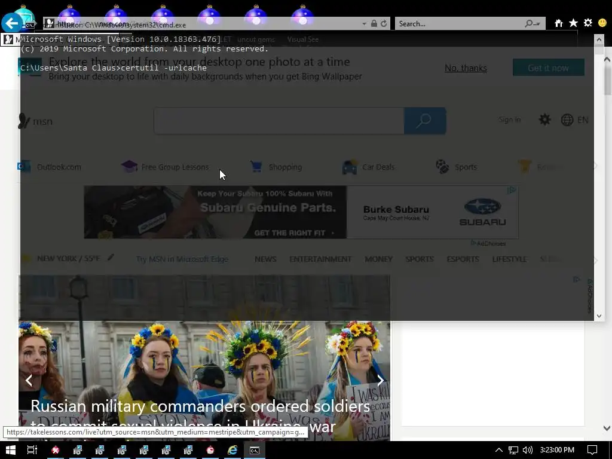The image size is (612, 459).
Task: Click the Burke Subaru advertisement banner
Action: click(301, 212)
